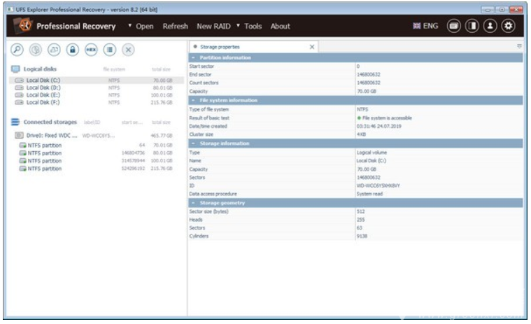This screenshot has width=531, height=324.
Task: Select Drive0: Fixed WDC storage
Action: [x=97, y=136]
